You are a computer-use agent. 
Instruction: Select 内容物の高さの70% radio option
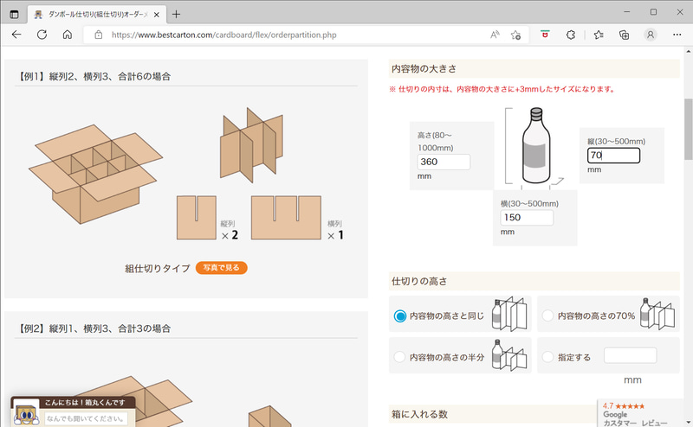click(x=548, y=316)
